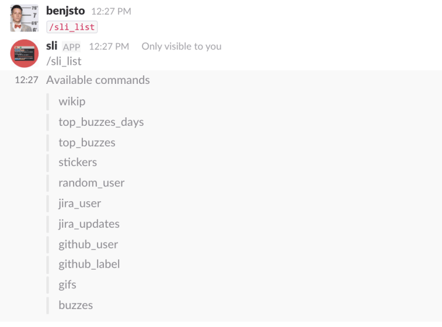Select the stickers command entry

[x=78, y=162]
